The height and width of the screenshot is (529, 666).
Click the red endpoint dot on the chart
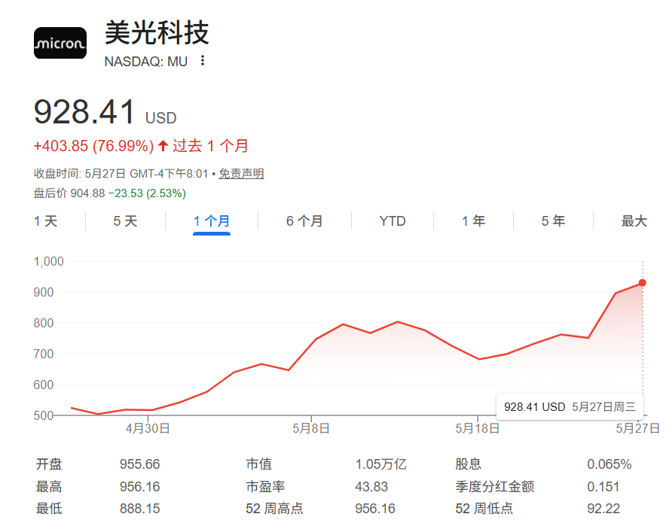pos(643,283)
